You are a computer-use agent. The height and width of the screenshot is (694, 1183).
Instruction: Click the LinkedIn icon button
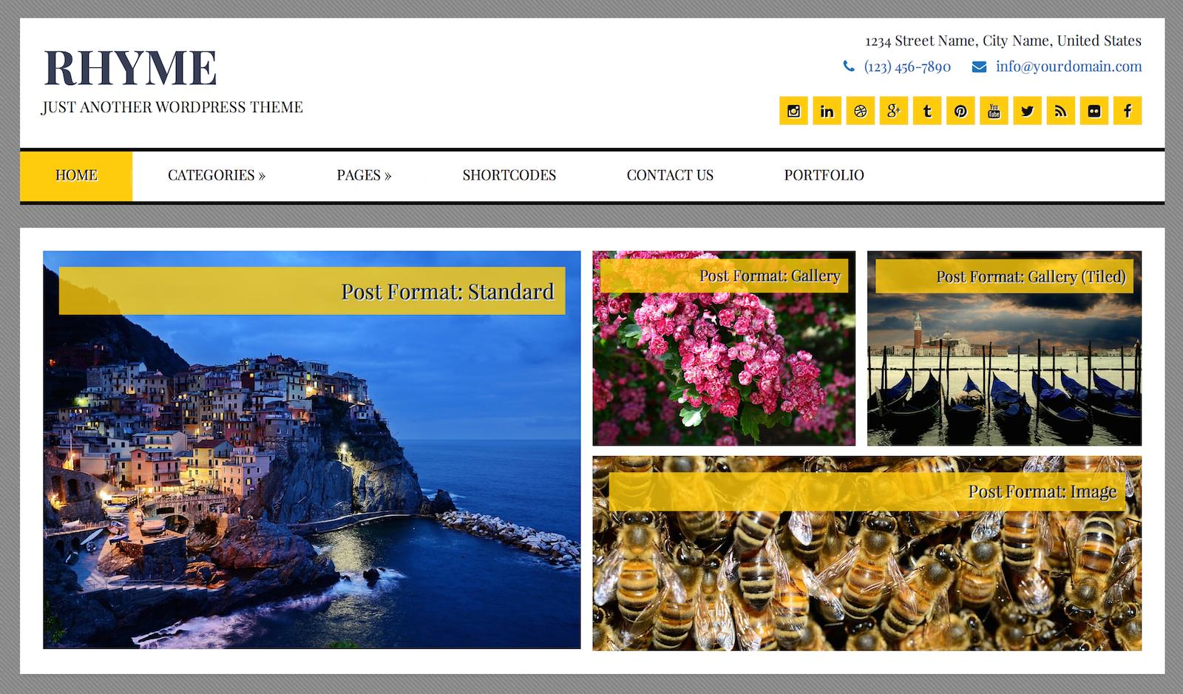pos(827,111)
